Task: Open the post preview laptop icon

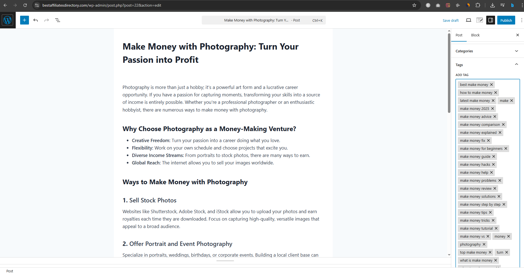Action: point(469,20)
